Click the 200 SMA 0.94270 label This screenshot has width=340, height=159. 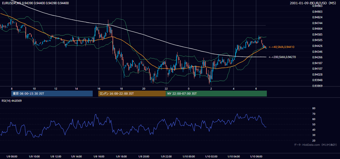(x=282, y=57)
